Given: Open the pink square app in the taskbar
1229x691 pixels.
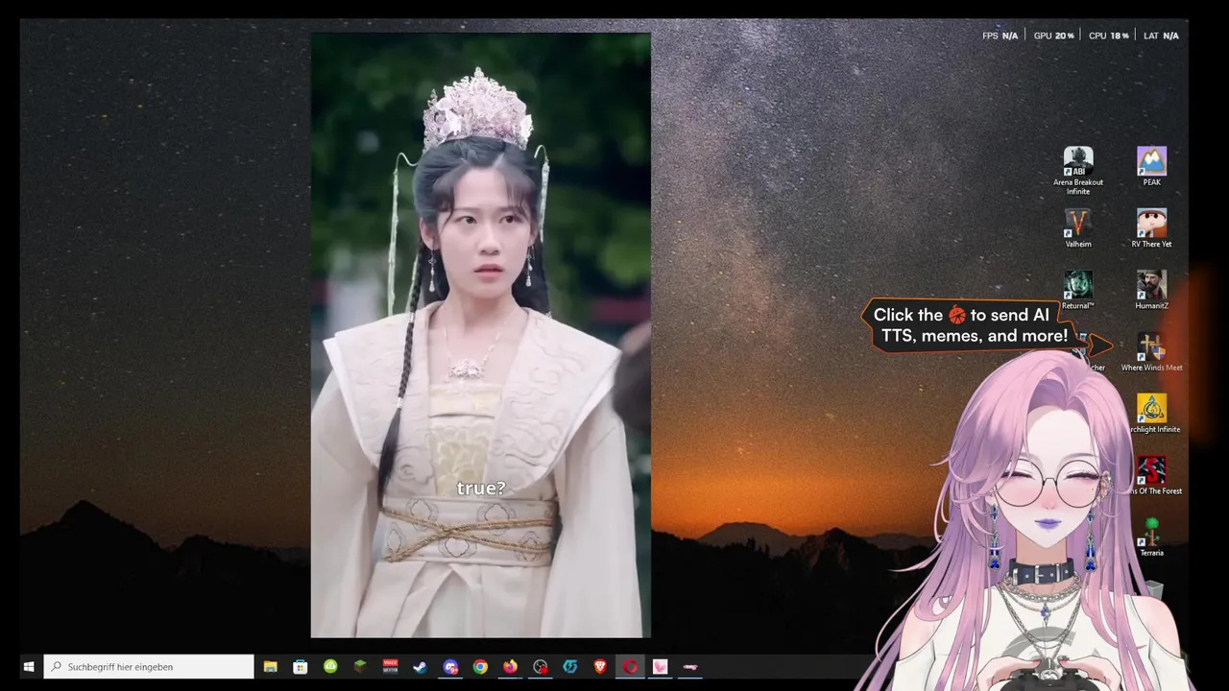Looking at the screenshot, I should (x=660, y=666).
